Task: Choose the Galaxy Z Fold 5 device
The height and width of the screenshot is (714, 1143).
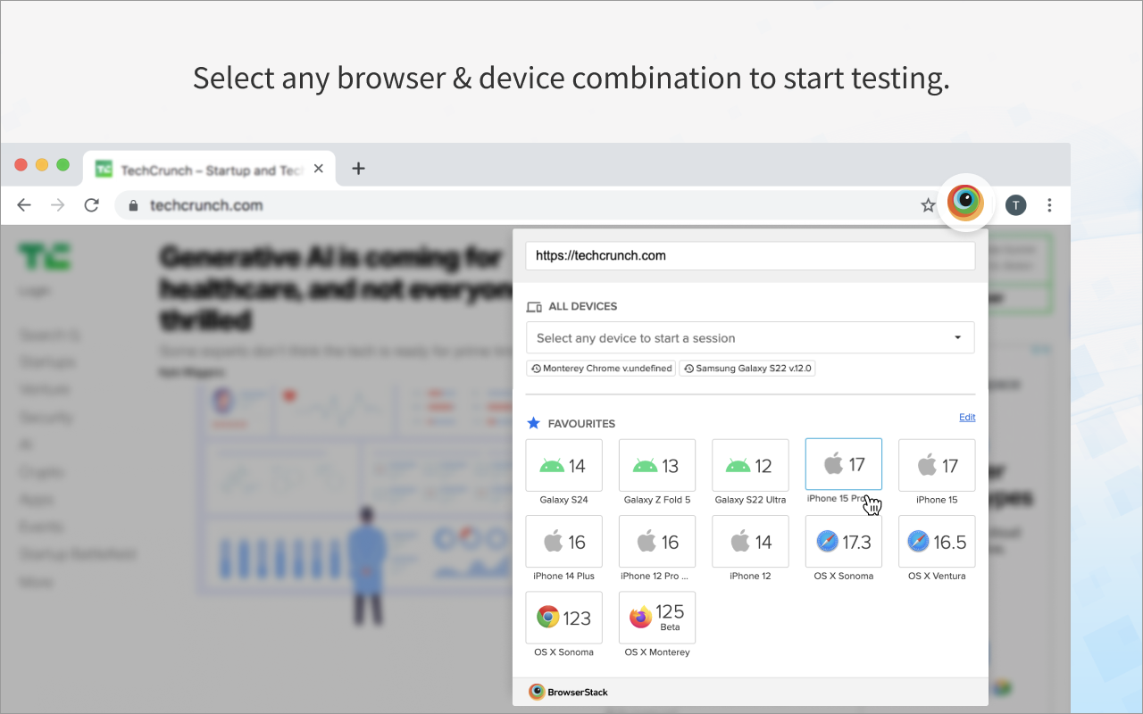Action: (656, 465)
